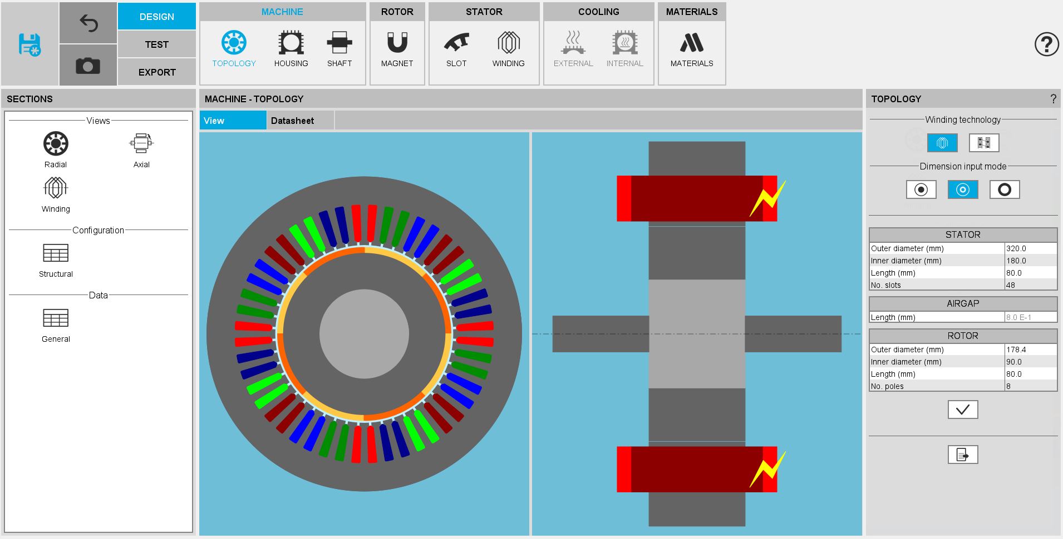Edit the stator outer diameter field
Image resolution: width=1063 pixels, height=539 pixels.
pos(1030,248)
